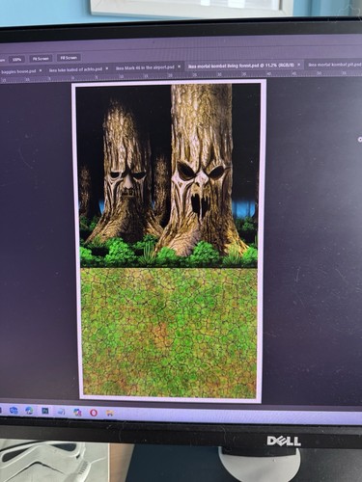Image resolution: width=362 pixels, height=482 pixels.
Task: Switch to ikea mortal kombat pit.psd tab
Action: (335, 65)
